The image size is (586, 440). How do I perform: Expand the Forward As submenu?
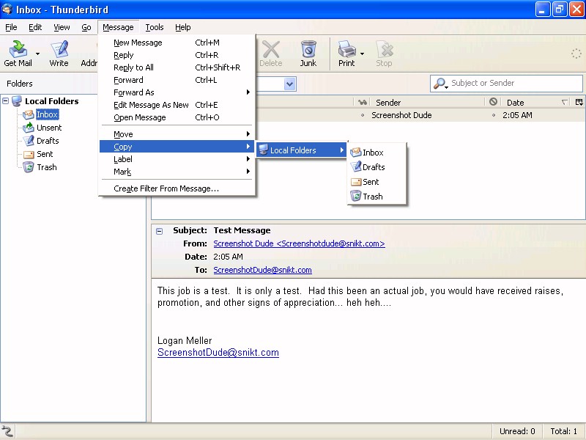177,92
